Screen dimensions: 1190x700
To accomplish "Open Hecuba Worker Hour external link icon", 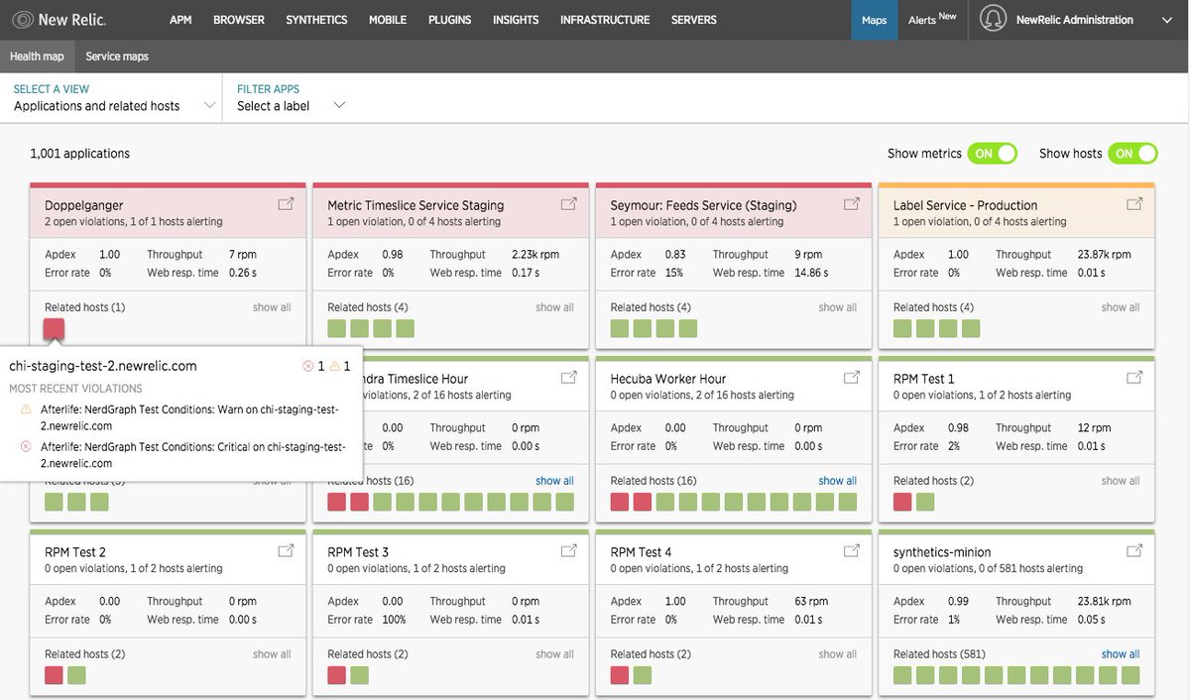I will pos(852,378).
